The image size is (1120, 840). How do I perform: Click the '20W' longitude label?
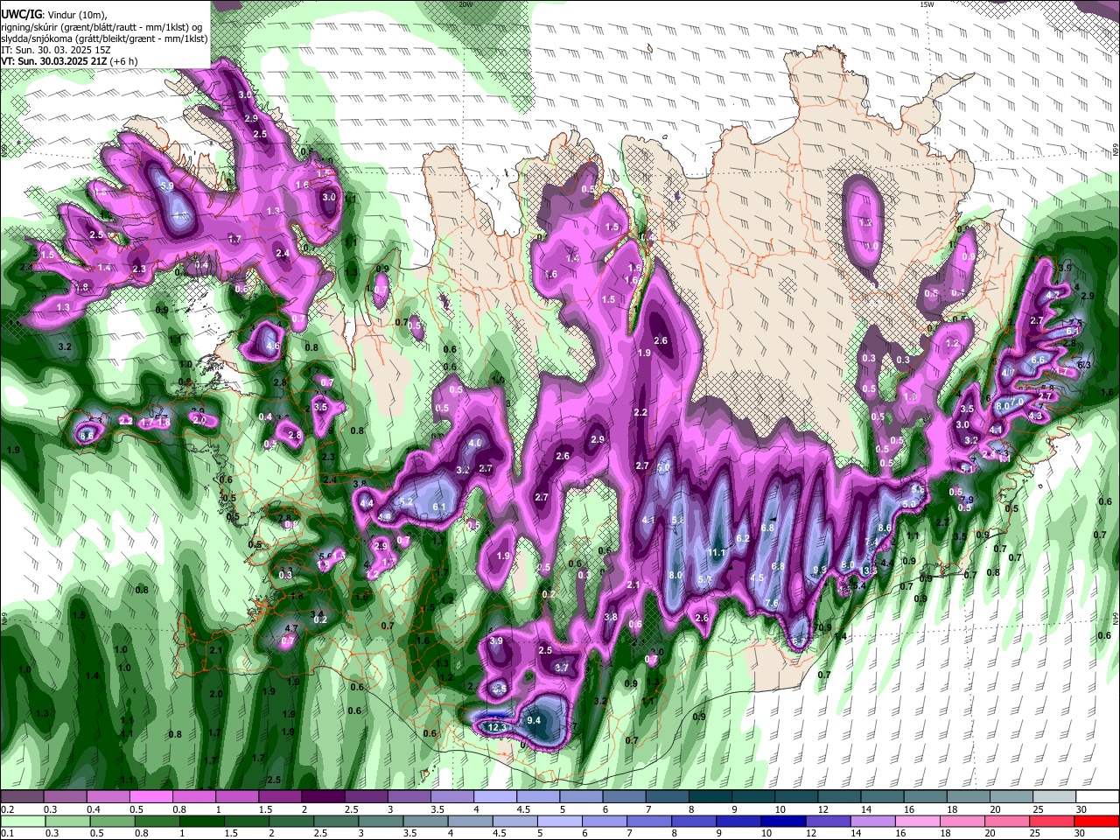465,4
